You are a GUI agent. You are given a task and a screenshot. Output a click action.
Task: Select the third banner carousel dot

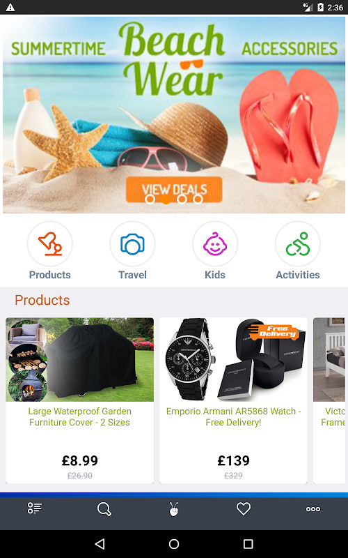click(x=182, y=199)
